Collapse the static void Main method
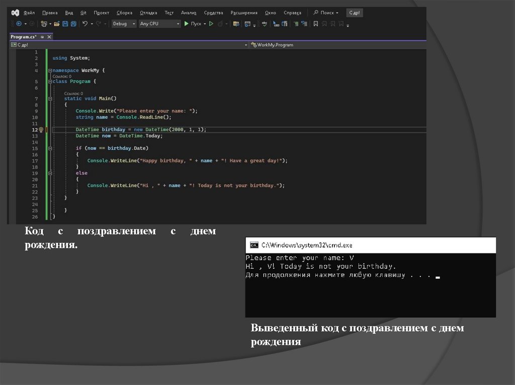Image resolution: width=515 pixels, height=385 pixels. pos(50,99)
